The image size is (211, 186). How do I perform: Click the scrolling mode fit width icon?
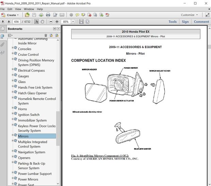(81, 21)
